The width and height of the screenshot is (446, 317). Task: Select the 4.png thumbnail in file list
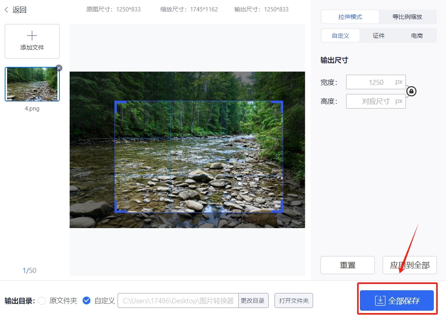[32, 84]
